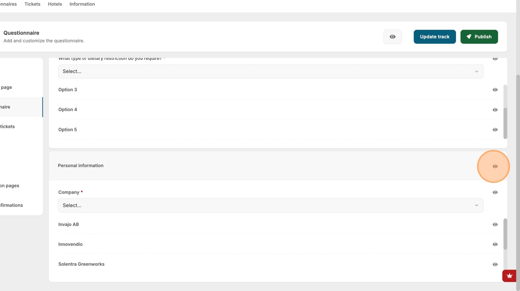520x291 pixels.
Task: Open the Hotels menu item
Action: point(55,4)
